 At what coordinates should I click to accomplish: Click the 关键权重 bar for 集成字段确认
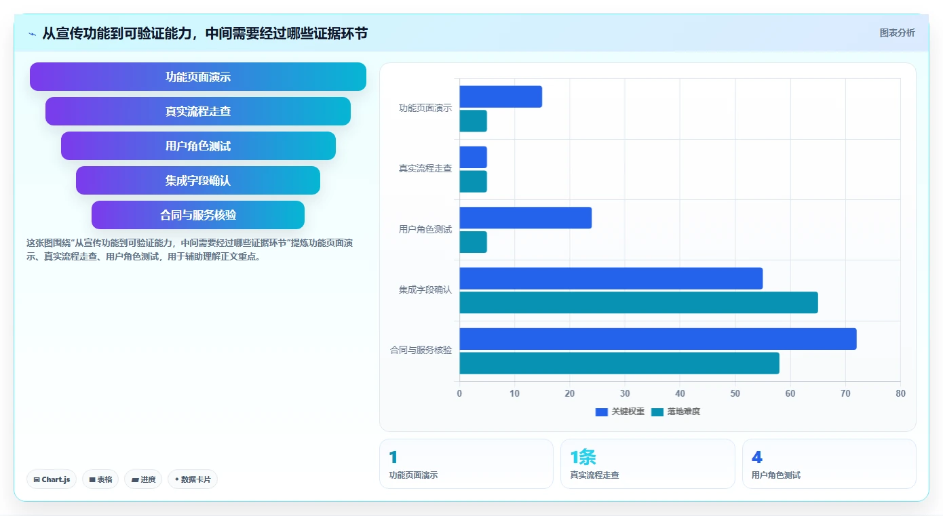(x=611, y=279)
